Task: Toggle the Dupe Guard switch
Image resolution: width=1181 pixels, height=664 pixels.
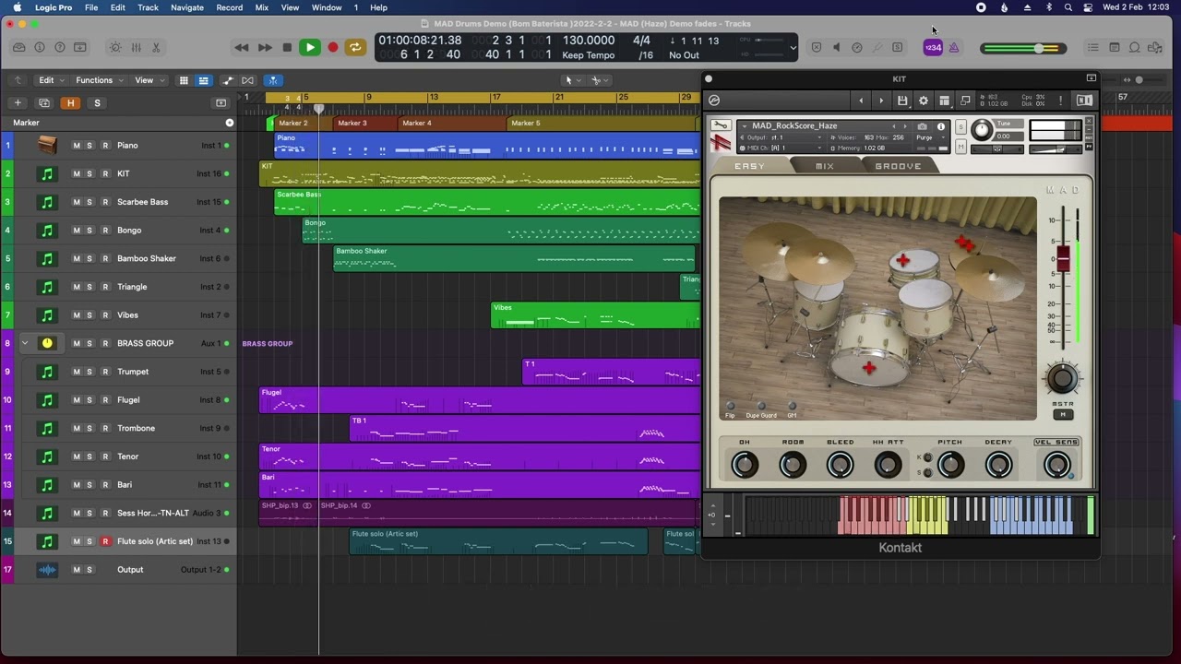Action: 761,406
